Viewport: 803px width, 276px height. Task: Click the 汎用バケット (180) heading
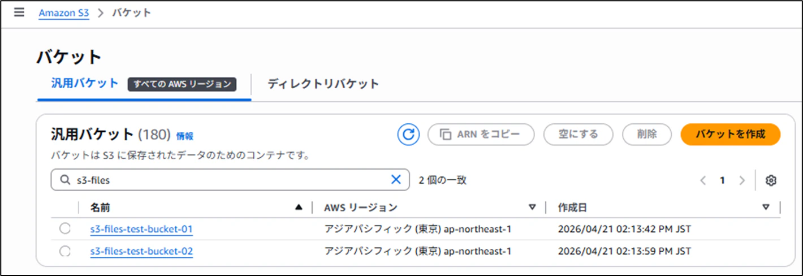coord(111,135)
